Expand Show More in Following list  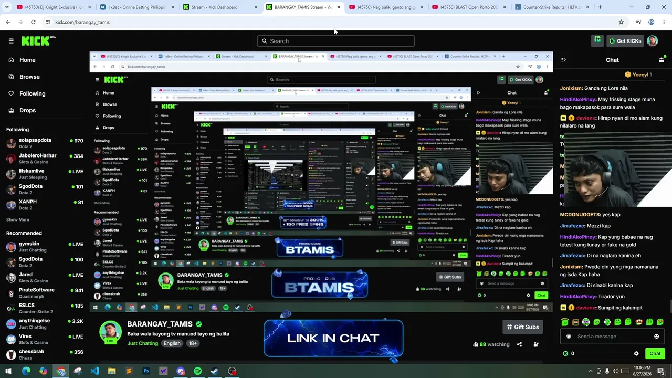[x=18, y=219]
